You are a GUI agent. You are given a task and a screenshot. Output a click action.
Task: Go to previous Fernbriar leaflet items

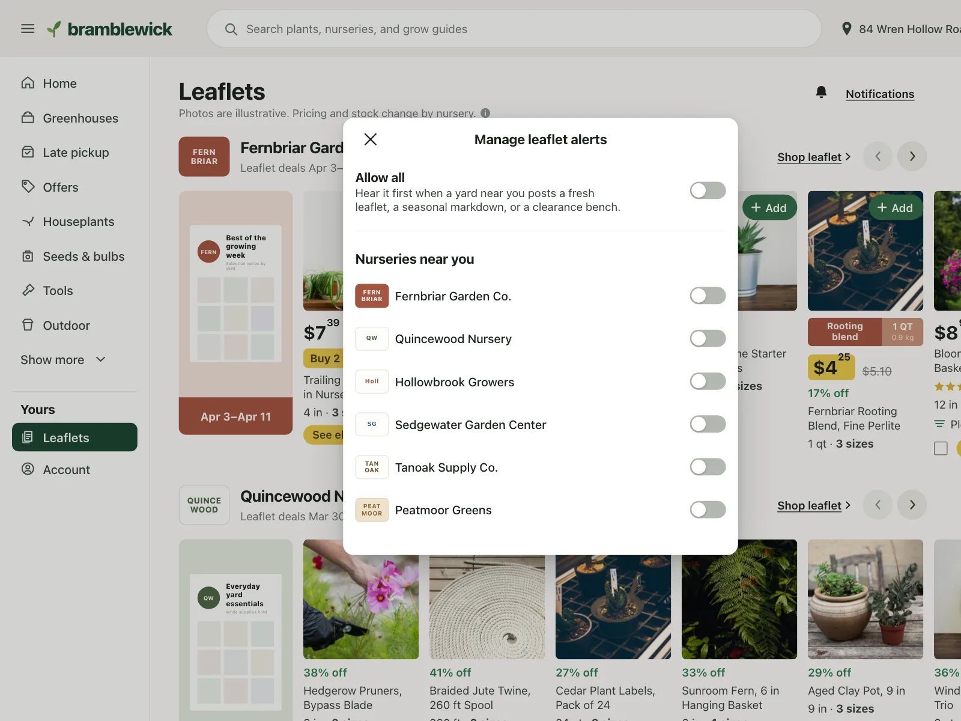878,156
